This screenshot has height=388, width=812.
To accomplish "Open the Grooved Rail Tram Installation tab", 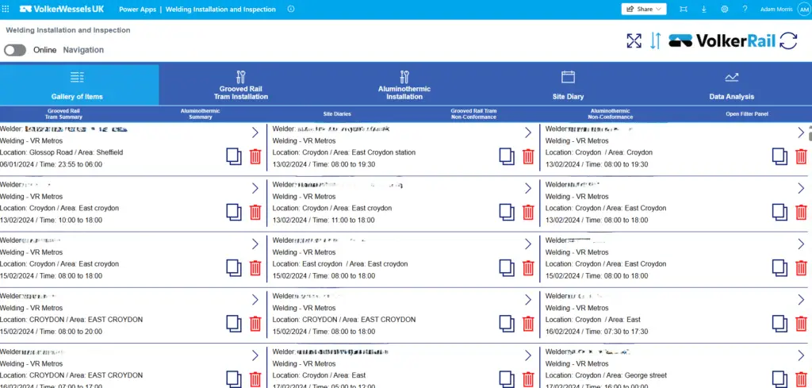I will (243, 84).
